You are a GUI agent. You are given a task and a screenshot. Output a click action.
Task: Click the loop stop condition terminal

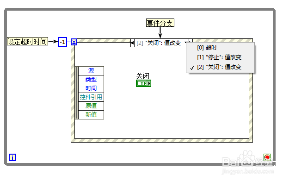267,157
